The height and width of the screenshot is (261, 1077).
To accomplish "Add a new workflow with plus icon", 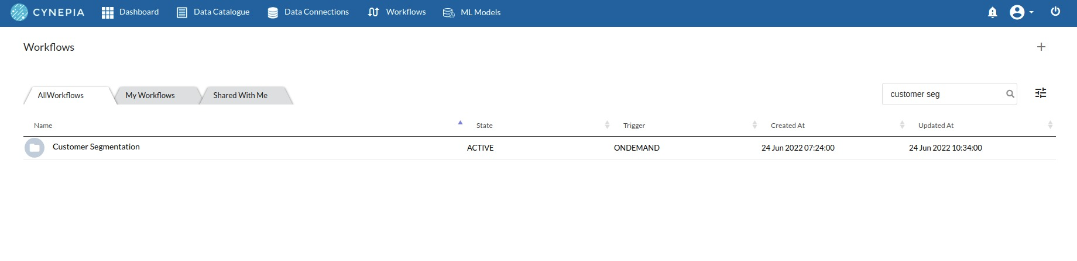I will click(x=1041, y=47).
